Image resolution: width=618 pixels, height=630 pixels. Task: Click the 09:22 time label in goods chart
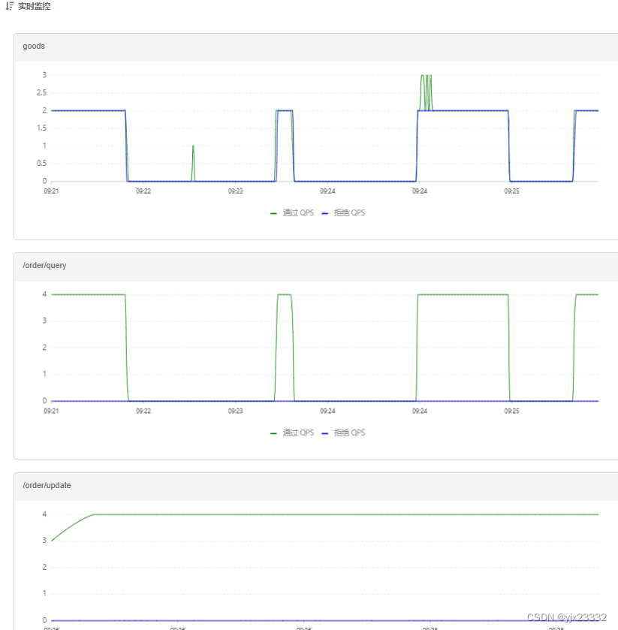(x=143, y=191)
